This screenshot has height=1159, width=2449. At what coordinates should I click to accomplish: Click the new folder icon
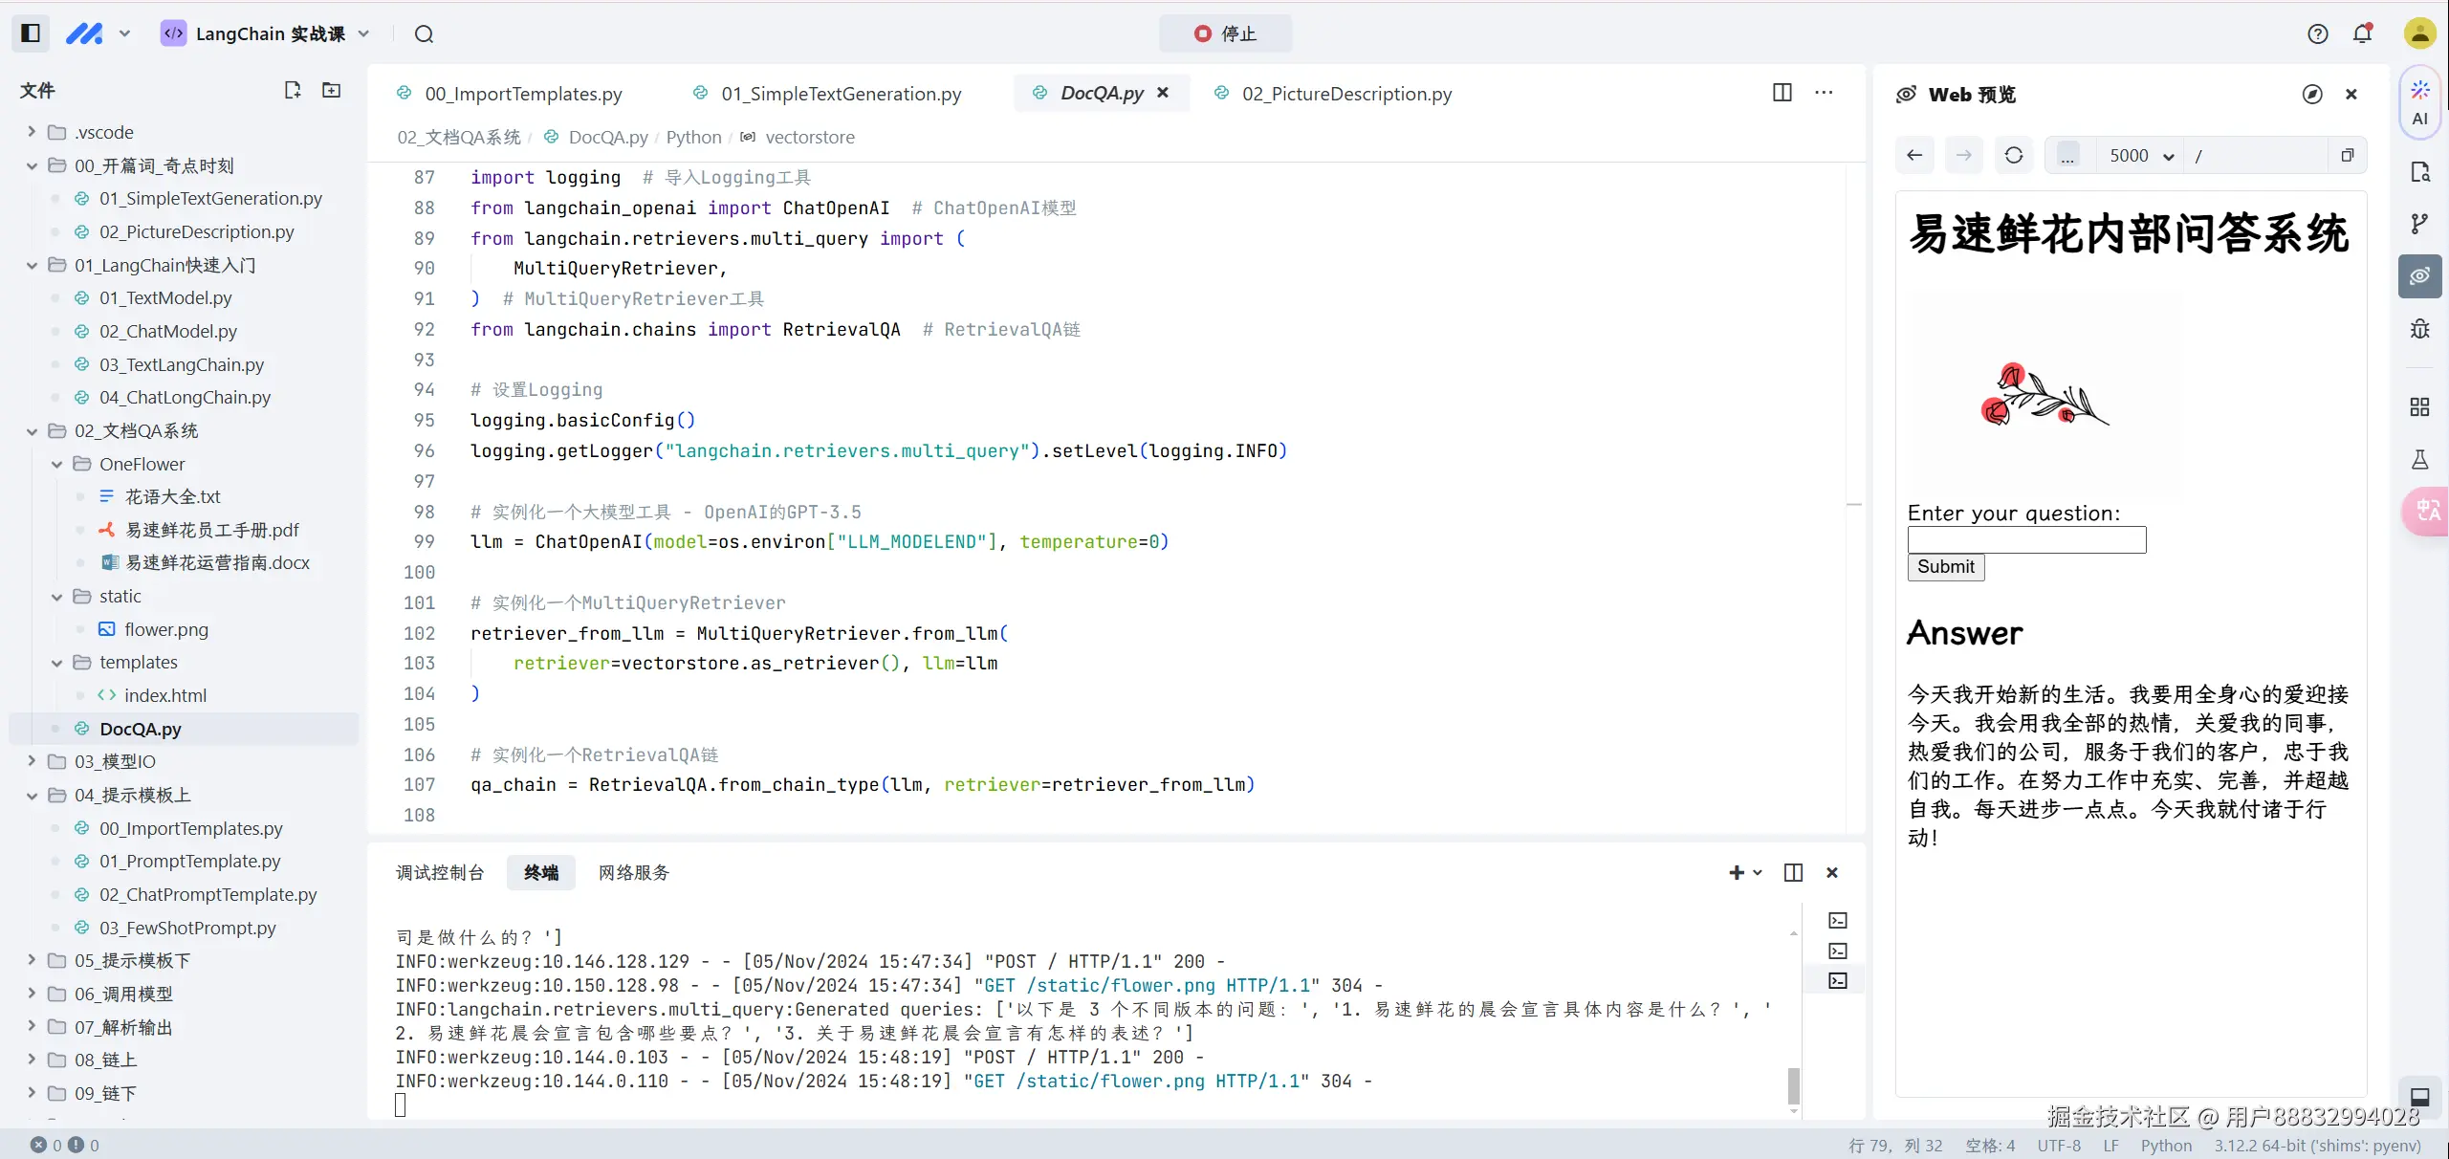pyautogui.click(x=331, y=90)
